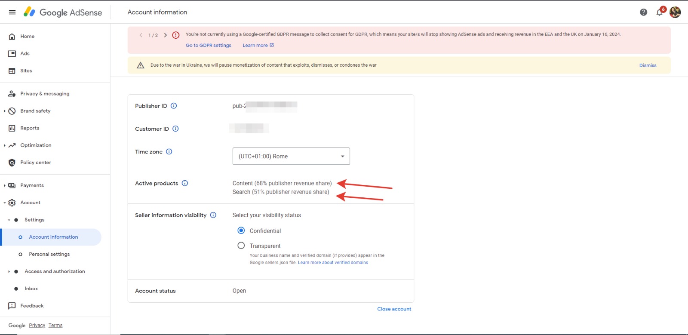Image resolution: width=688 pixels, height=335 pixels.
Task: Select Account information in sidebar
Action: click(52, 237)
